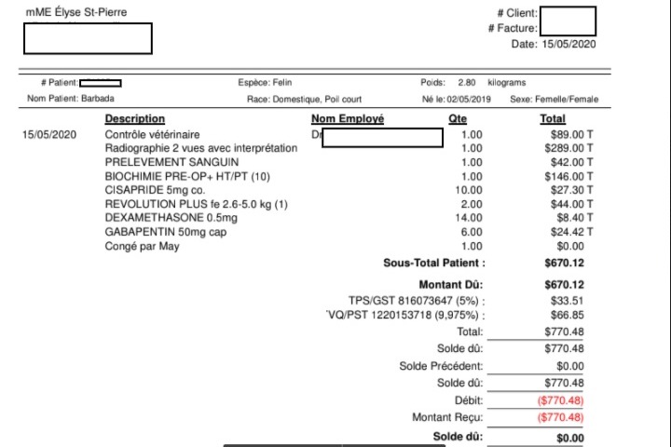Screen dimensions: 671x447
Task: Click the Description column header
Action: coord(135,118)
